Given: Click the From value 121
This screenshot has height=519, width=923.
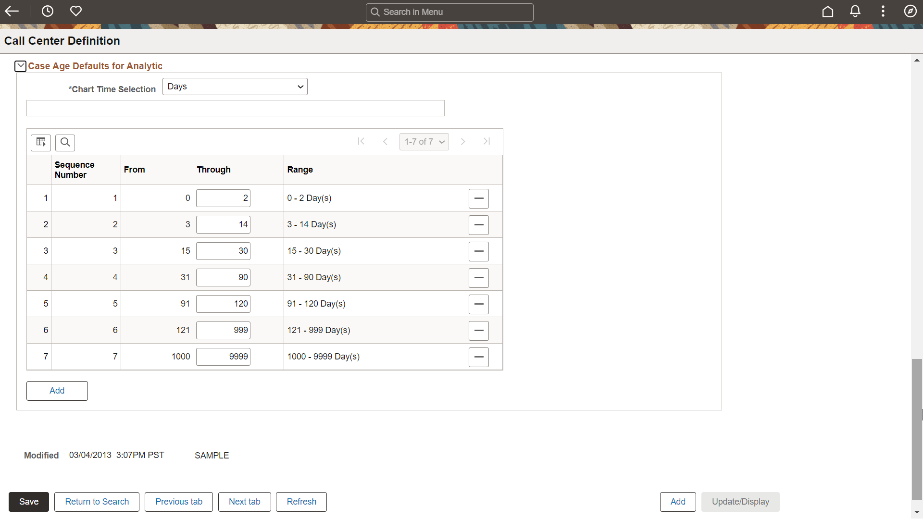Looking at the screenshot, I should click(183, 330).
